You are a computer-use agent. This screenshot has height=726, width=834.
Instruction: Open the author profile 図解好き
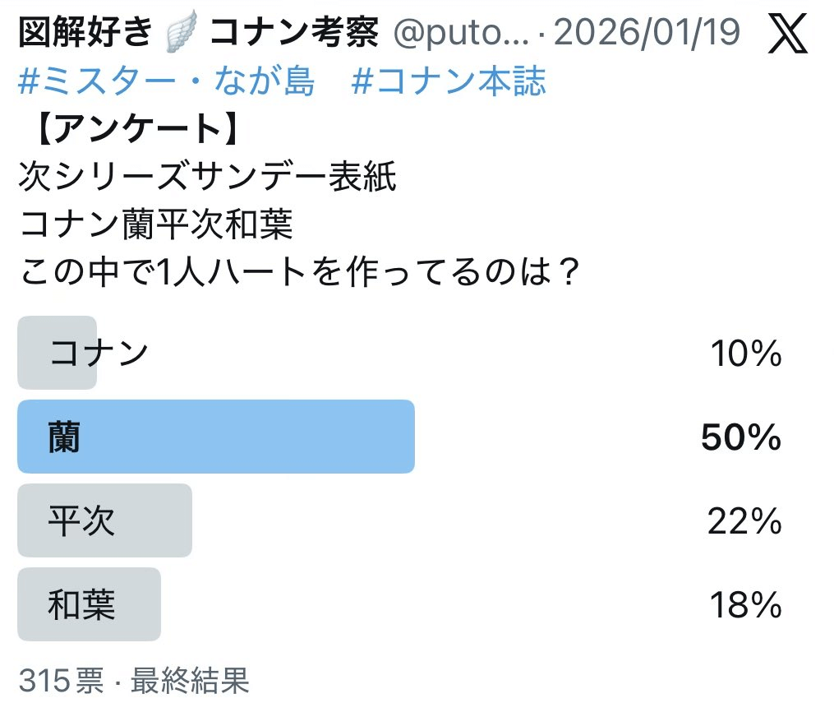pyautogui.click(x=85, y=33)
